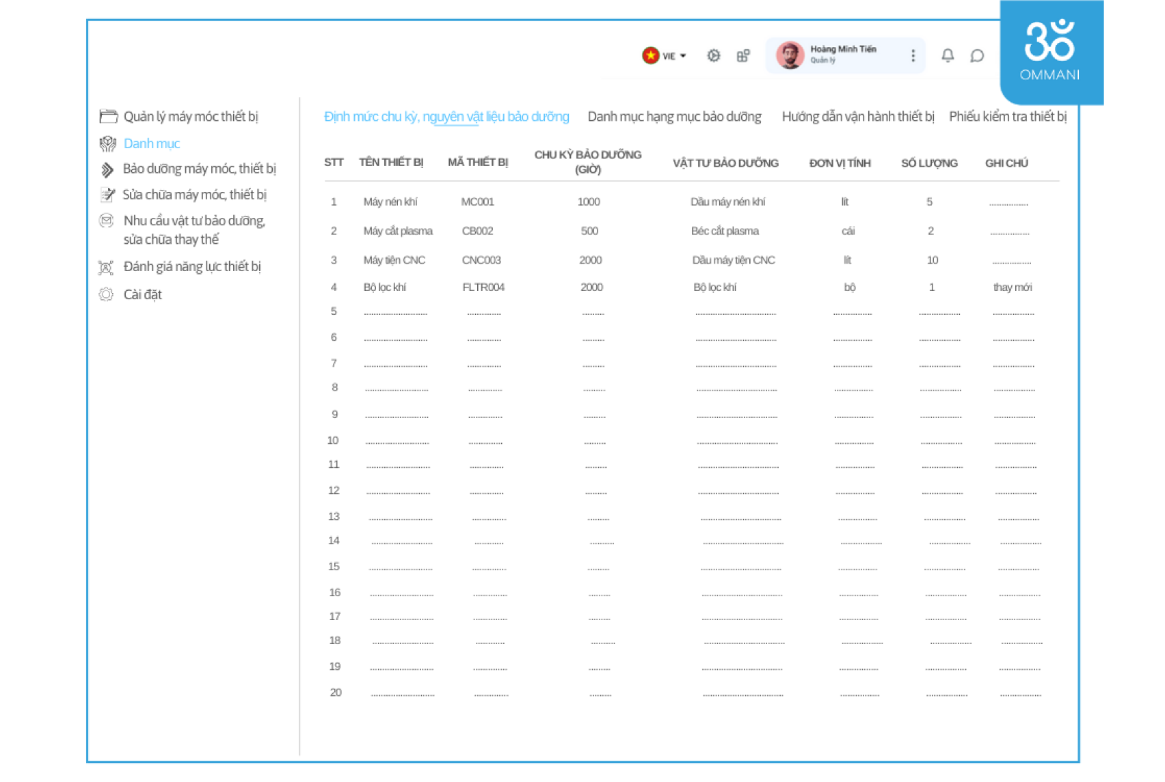Viewport: 1165px width, 782px height.
Task: Switch to Danh mục hạng mục bảo dưỡng tab
Action: 674,117
